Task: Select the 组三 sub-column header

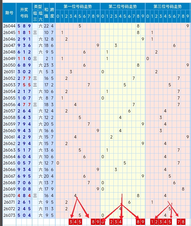Action: coord(35,16)
